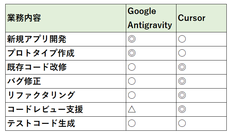Select the Cursor column header
Screen dimensions: 231x133
(x=192, y=18)
